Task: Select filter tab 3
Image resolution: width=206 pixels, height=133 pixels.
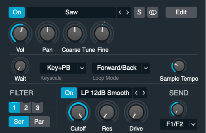Action: 37,107
